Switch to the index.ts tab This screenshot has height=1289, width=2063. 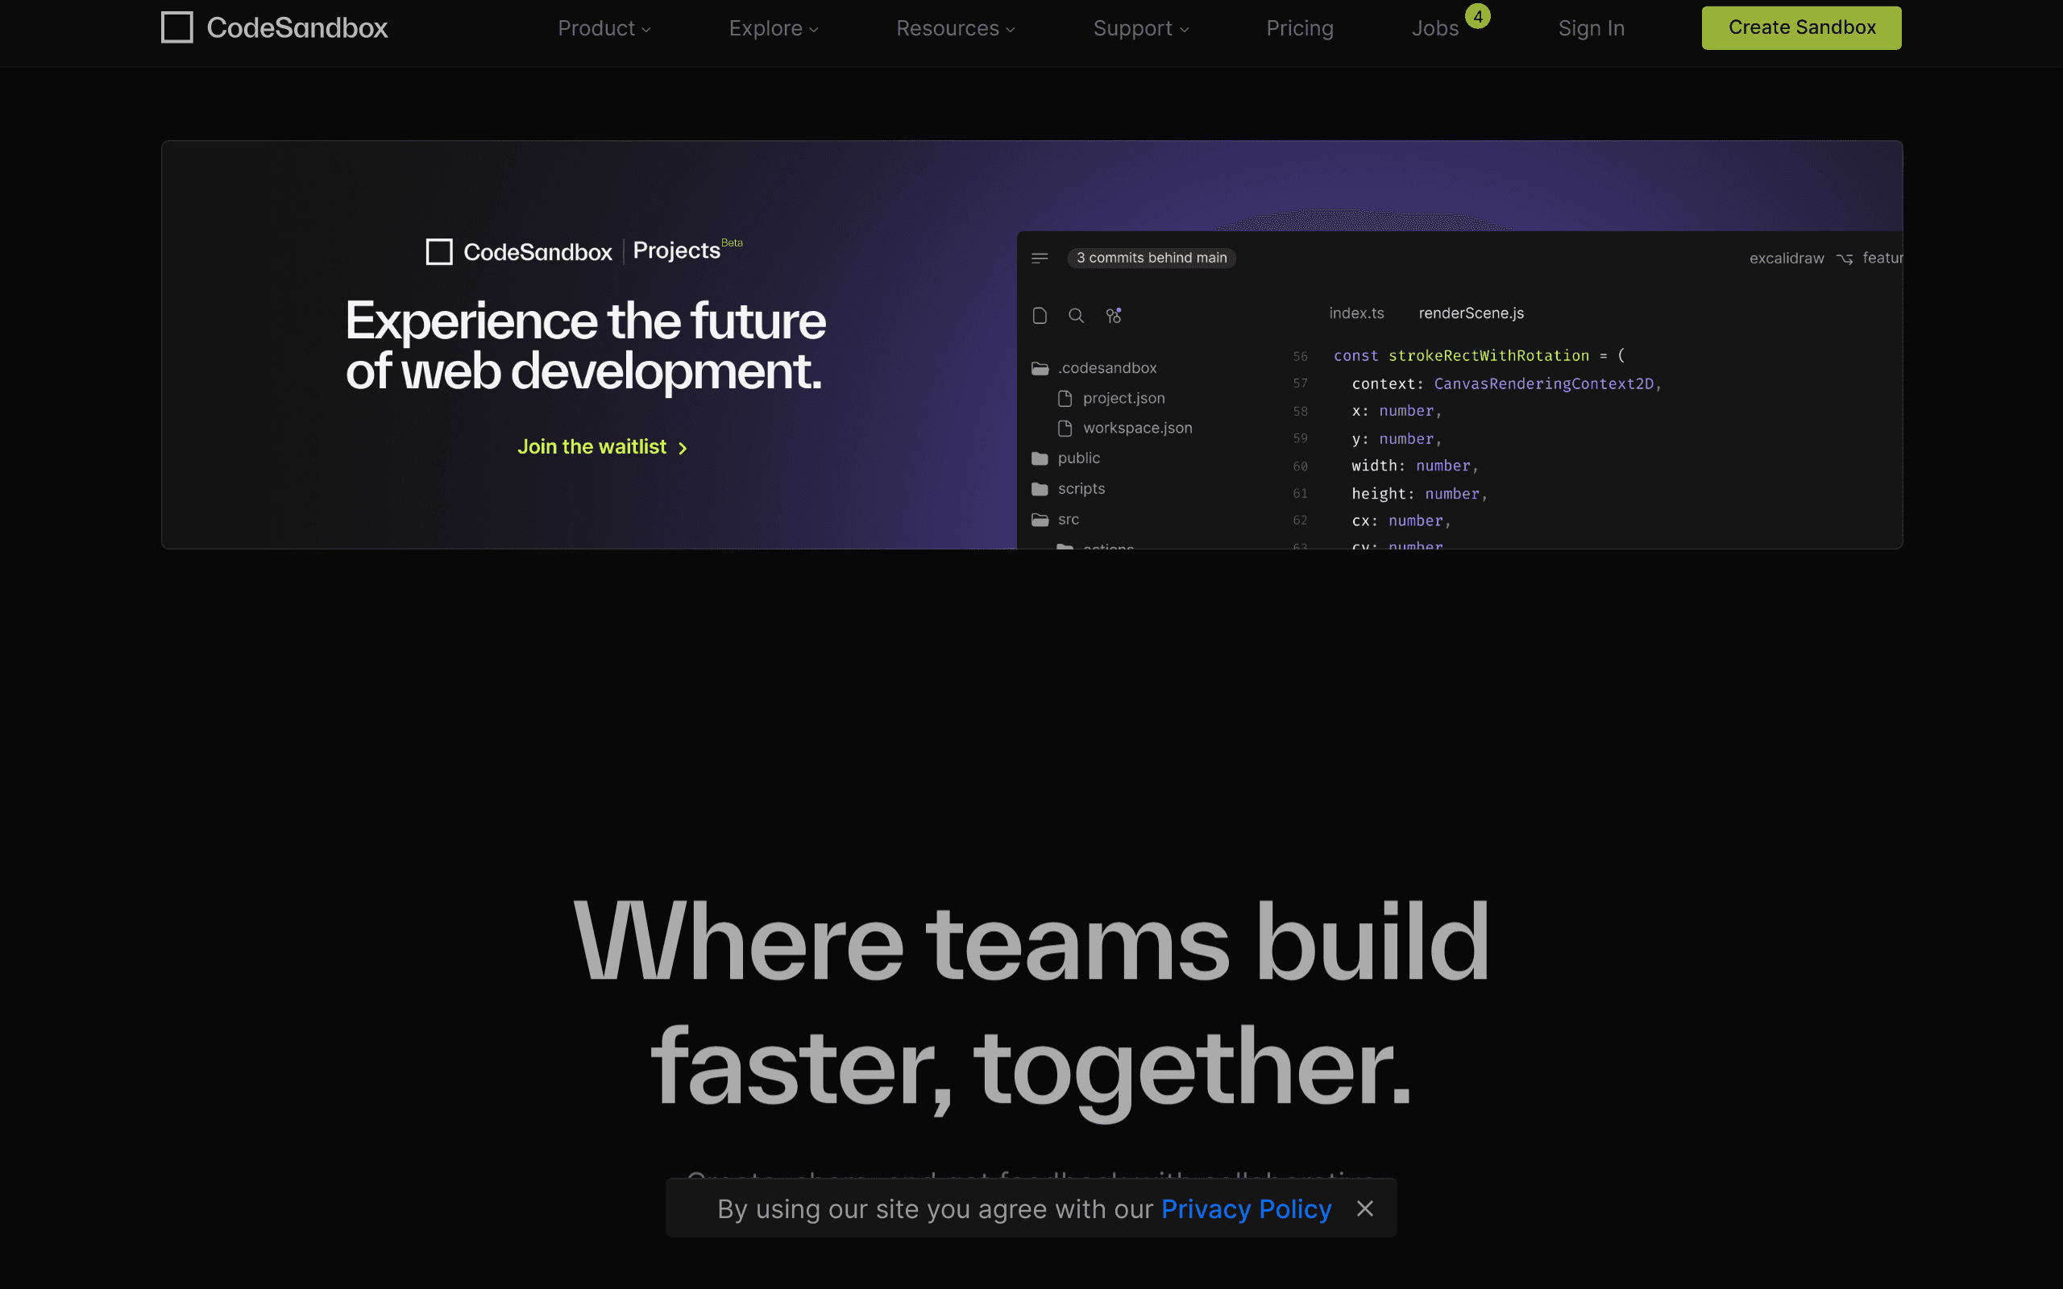1356,313
